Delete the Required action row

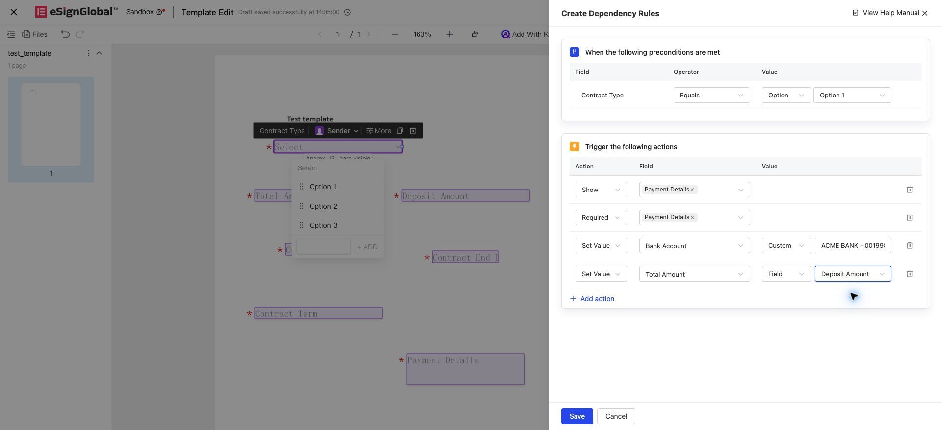coord(909,217)
